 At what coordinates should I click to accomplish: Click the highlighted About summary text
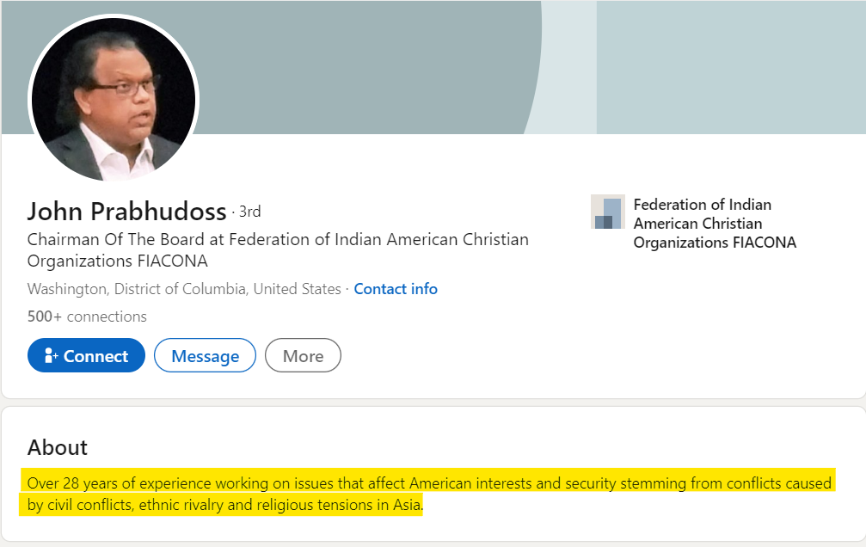tap(429, 494)
